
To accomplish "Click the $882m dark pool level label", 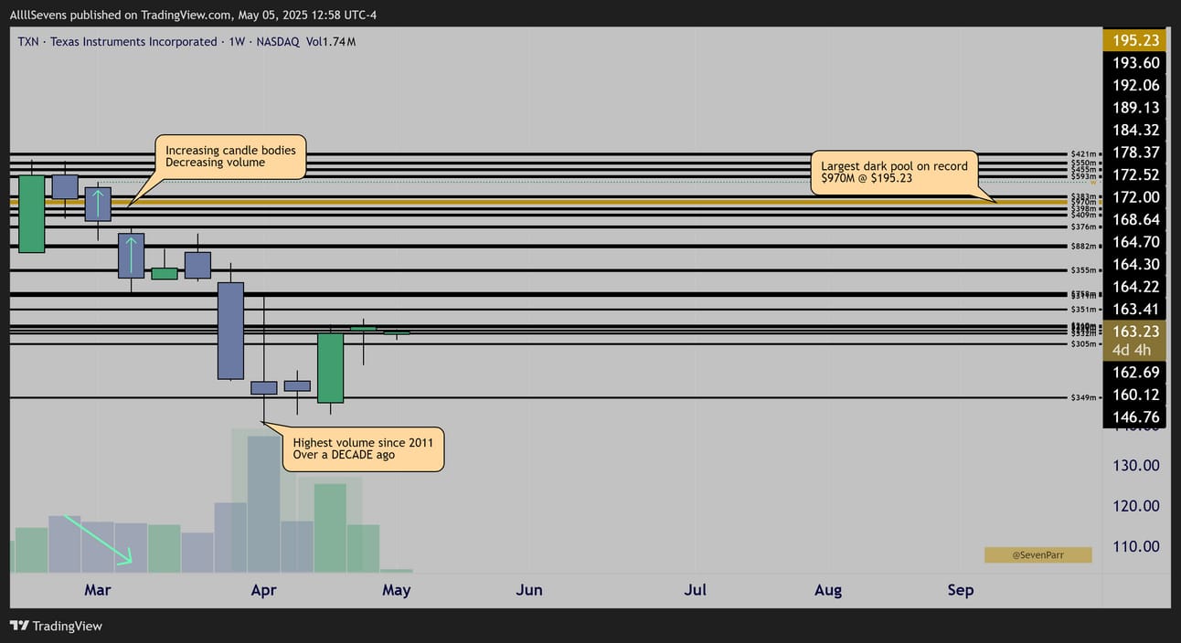I will coord(1081,246).
